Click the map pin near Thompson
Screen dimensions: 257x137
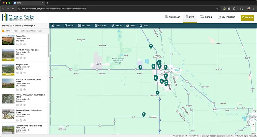click(144, 114)
